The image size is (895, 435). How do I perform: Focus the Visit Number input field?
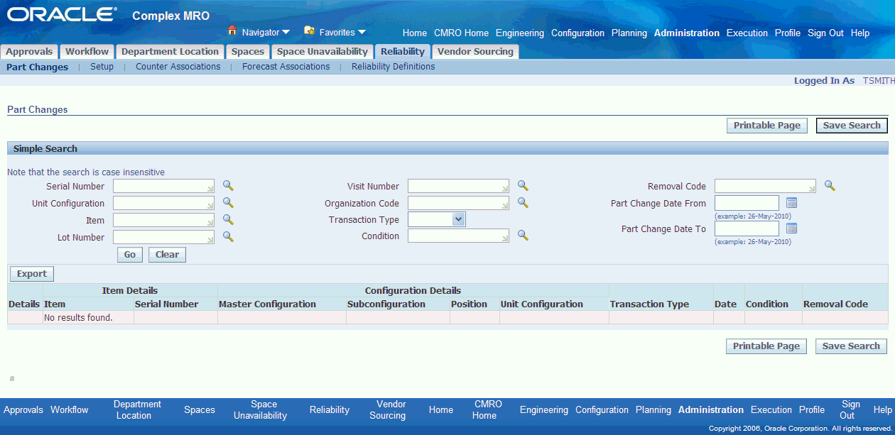pyautogui.click(x=458, y=186)
